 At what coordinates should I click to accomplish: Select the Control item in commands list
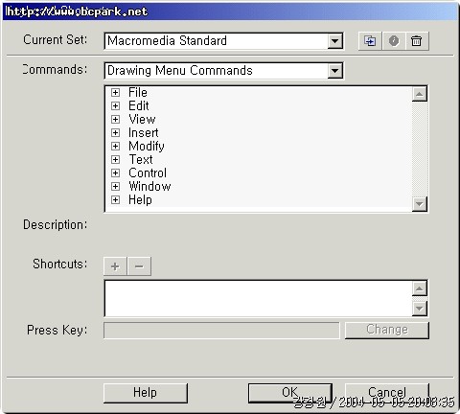coord(148,173)
